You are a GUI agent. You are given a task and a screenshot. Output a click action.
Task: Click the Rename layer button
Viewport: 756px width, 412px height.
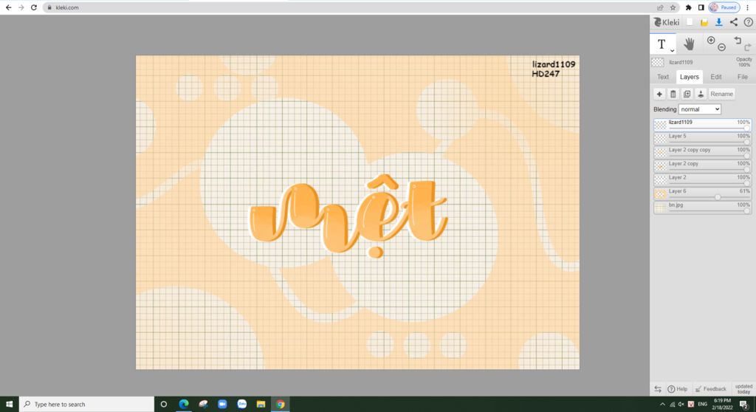point(721,94)
